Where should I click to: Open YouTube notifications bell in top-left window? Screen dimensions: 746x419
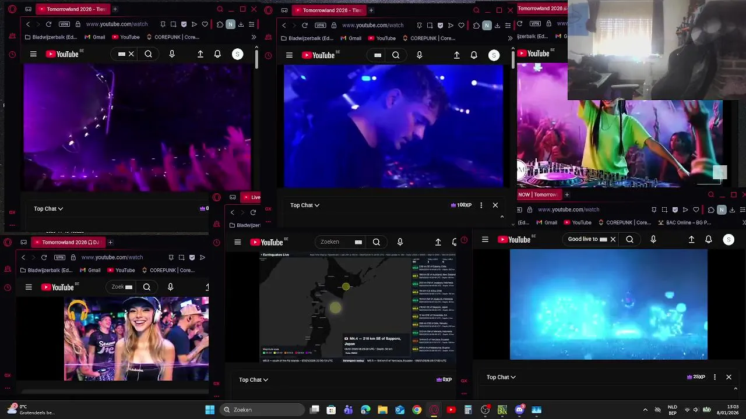coord(217,54)
